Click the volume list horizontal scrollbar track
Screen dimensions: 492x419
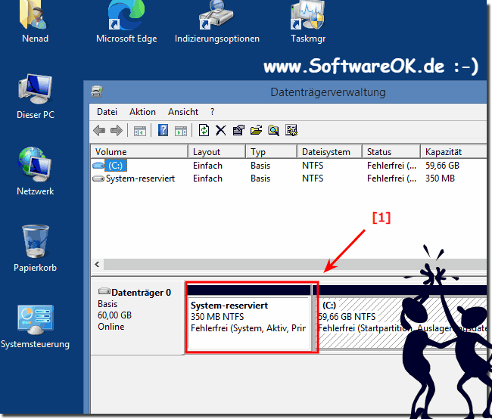(x=295, y=265)
